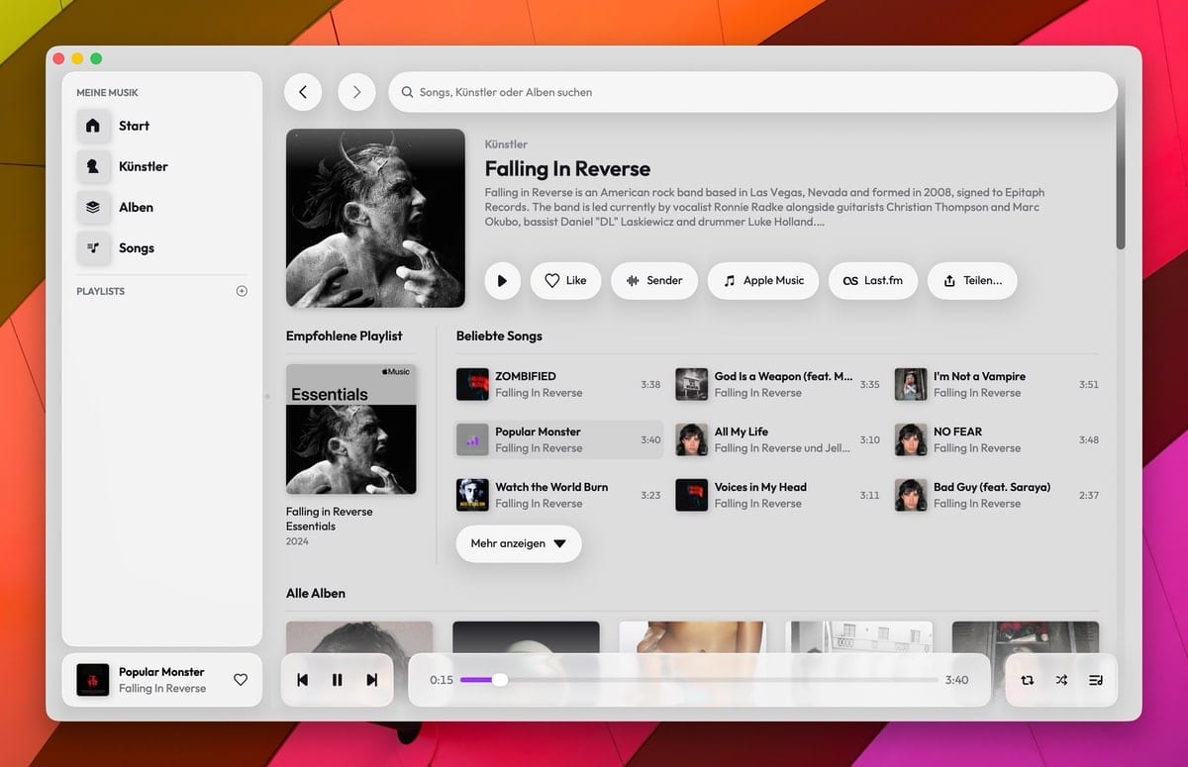This screenshot has width=1188, height=767.
Task: Open the Last.fm artist page
Action: (x=872, y=280)
